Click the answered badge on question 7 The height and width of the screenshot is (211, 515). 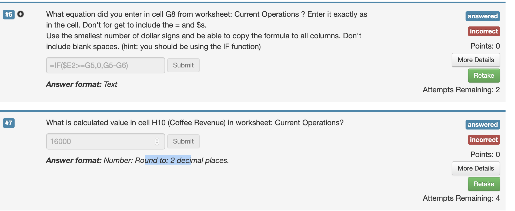(483, 125)
